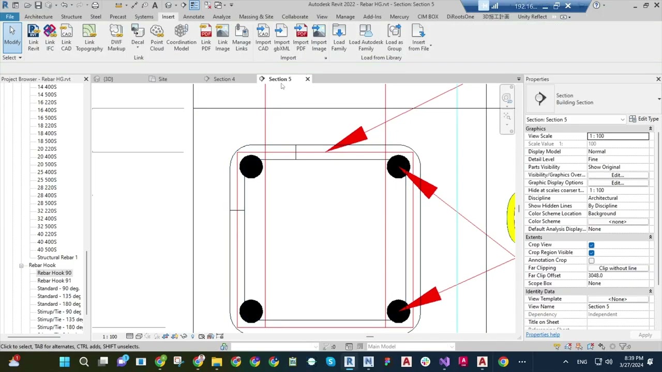The image size is (662, 372).
Task: Open the Annotate ribbon tab
Action: click(x=193, y=17)
